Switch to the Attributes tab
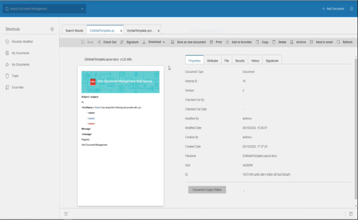358x220 pixels. (212, 61)
